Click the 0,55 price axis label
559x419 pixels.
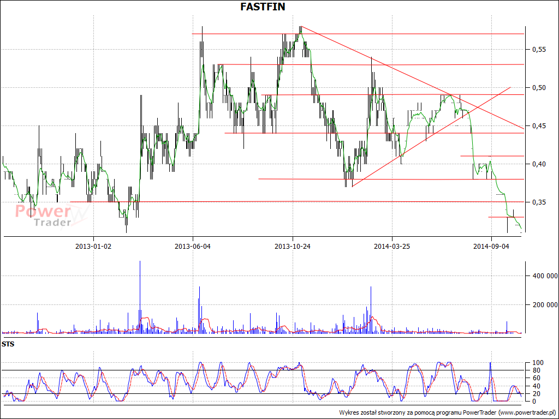pyautogui.click(x=539, y=50)
